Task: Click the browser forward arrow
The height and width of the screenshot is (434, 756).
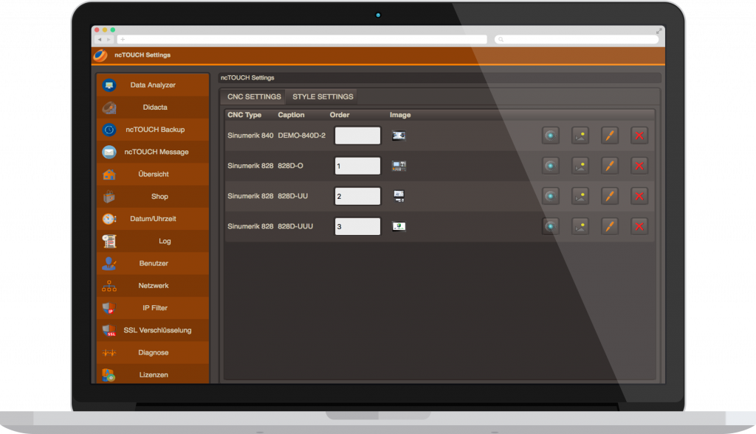Action: [x=109, y=40]
